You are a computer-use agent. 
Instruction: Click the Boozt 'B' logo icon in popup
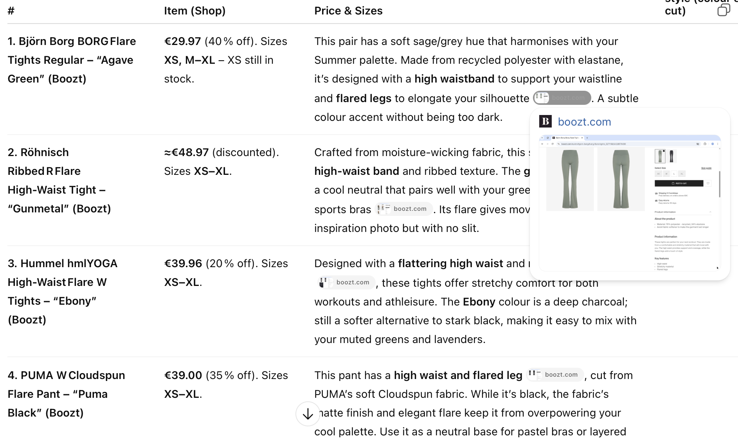[545, 122]
